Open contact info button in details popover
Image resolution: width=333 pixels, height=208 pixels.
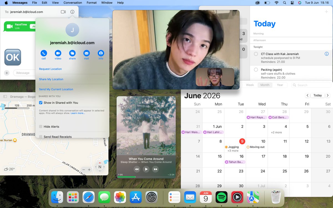(101, 53)
